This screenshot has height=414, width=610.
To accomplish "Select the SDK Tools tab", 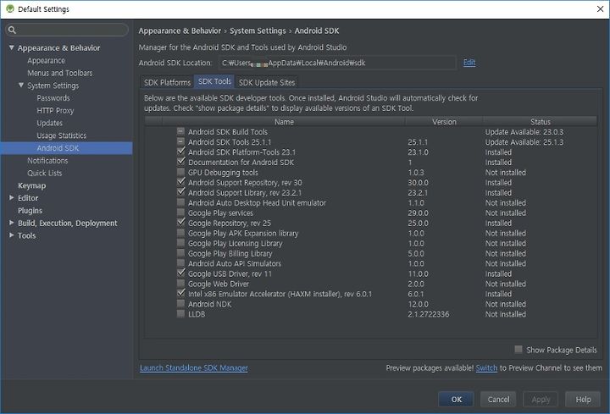I will [214, 81].
